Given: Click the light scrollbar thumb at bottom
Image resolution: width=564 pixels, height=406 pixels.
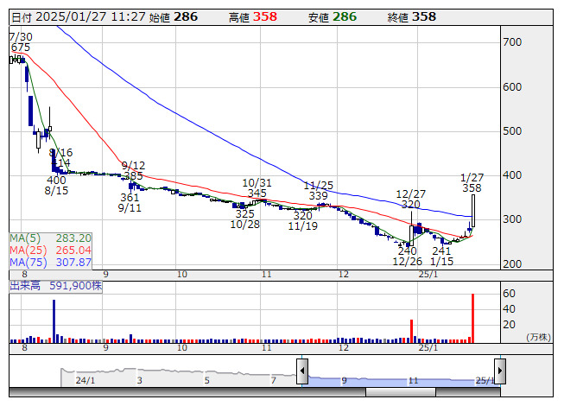Looking at the screenshot, I should click(x=432, y=392).
